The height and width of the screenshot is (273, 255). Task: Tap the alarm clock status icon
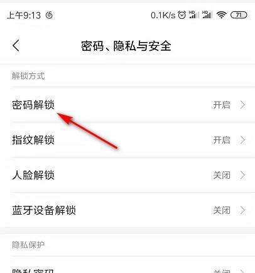182,15
